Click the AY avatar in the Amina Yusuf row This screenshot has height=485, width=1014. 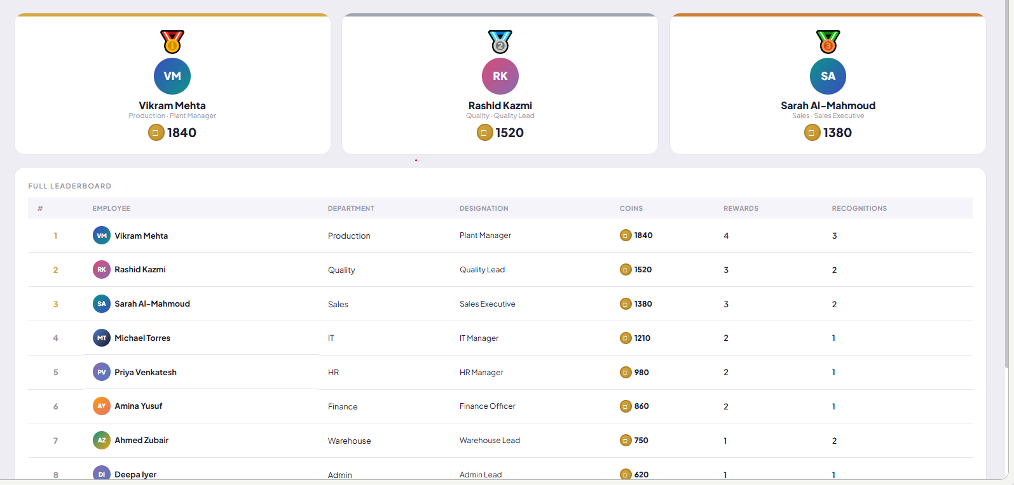(102, 406)
